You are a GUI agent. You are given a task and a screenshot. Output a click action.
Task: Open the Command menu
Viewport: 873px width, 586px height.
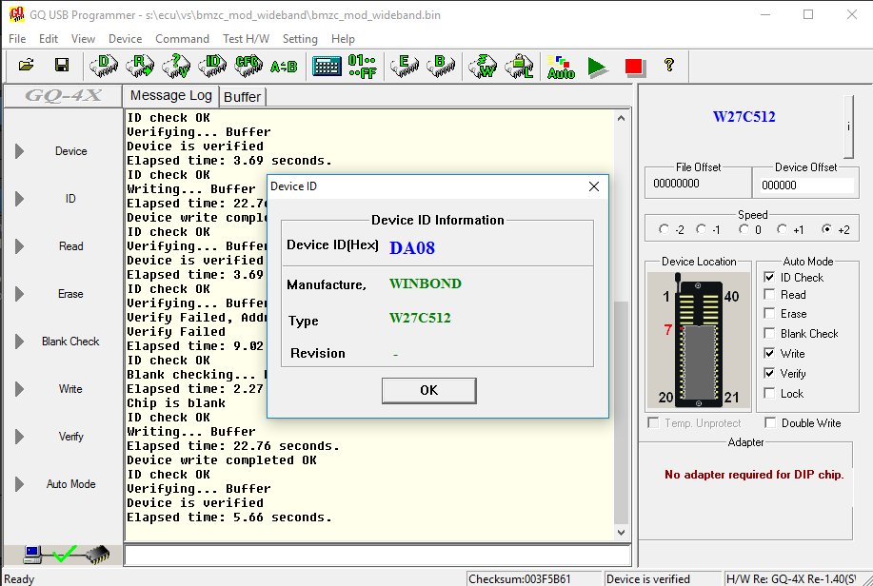pyautogui.click(x=182, y=38)
